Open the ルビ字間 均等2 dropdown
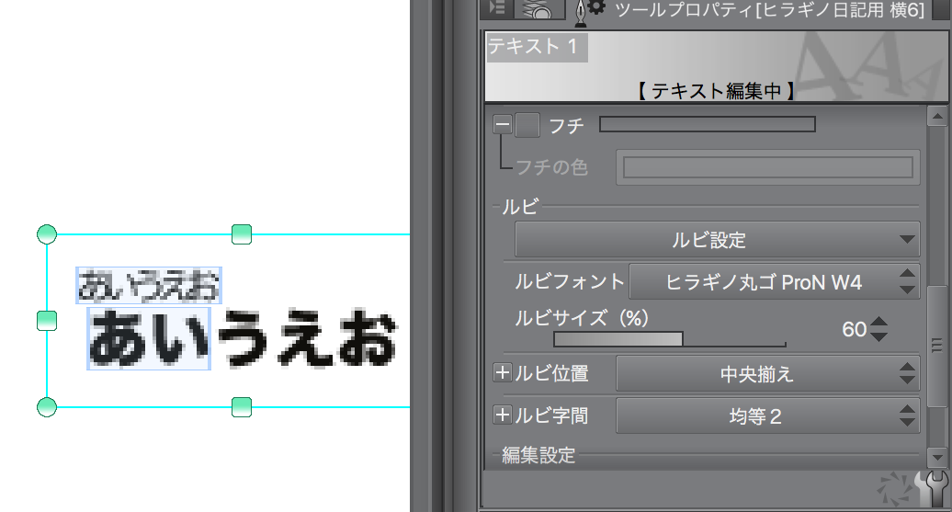This screenshot has width=952, height=512. point(767,416)
